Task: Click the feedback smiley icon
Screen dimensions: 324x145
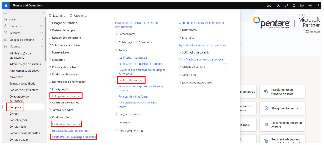Action: (302, 6)
